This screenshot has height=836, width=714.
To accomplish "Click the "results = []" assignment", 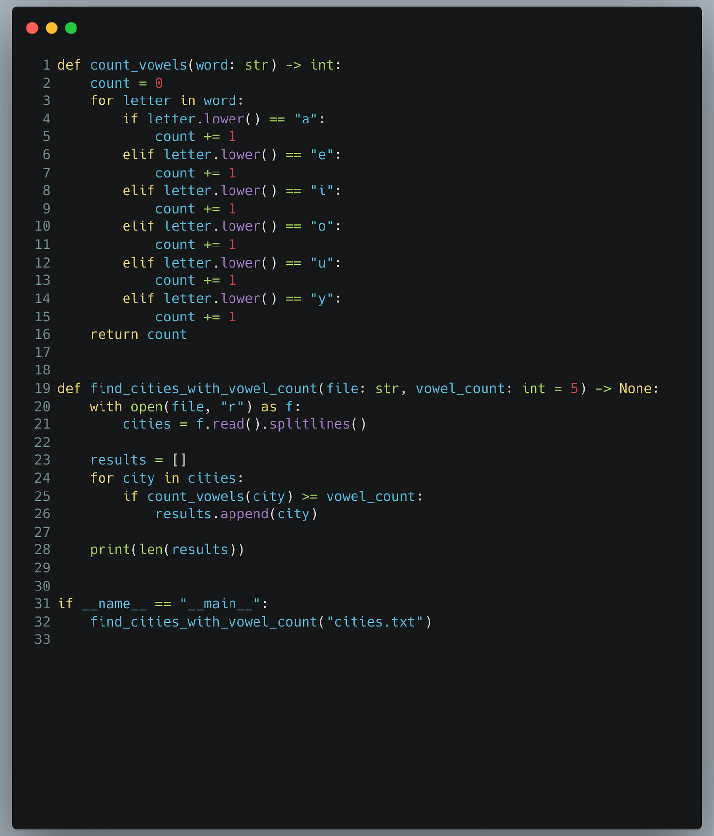I will [x=139, y=460].
